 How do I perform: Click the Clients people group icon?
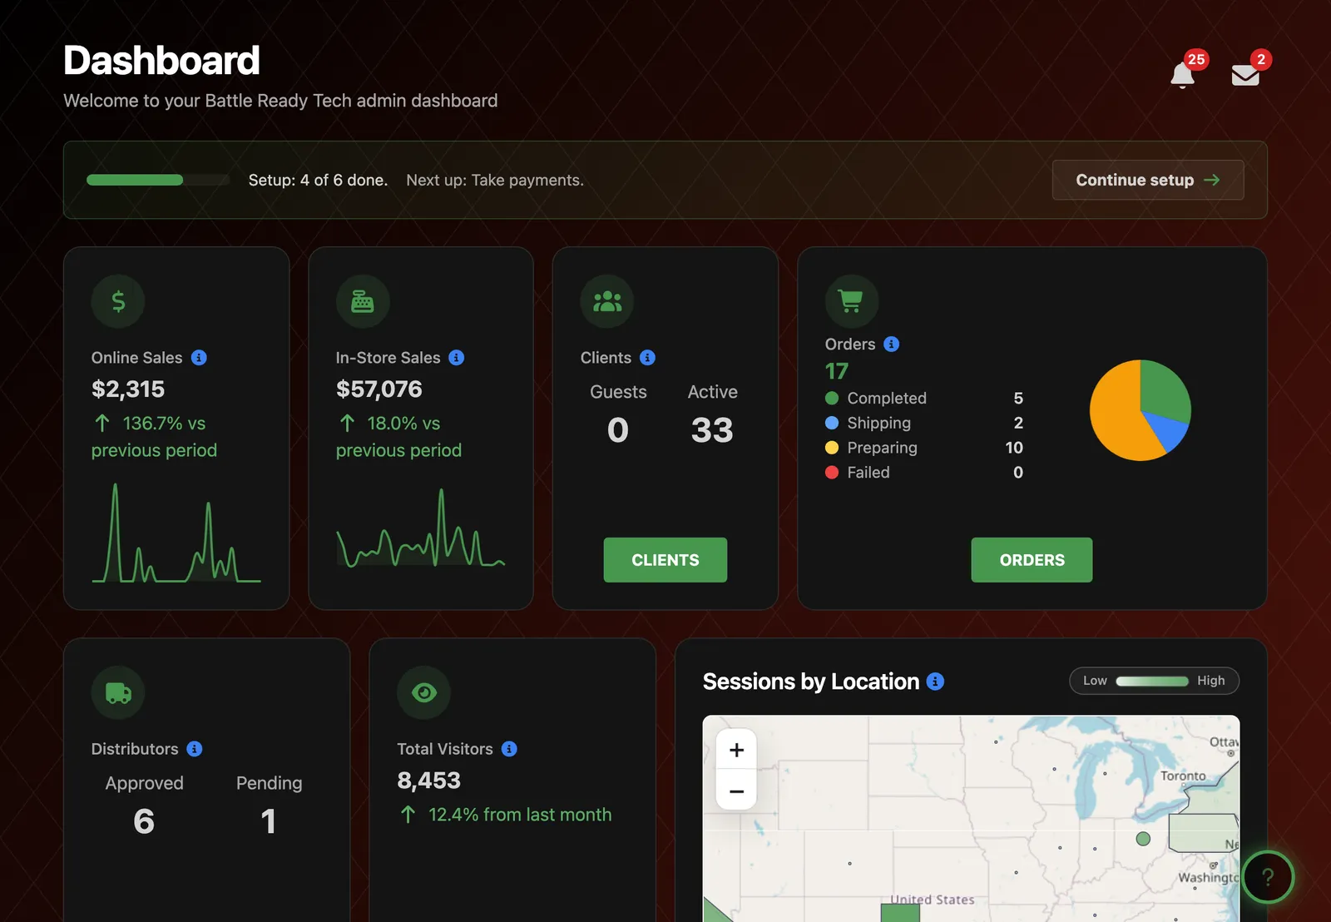click(607, 301)
